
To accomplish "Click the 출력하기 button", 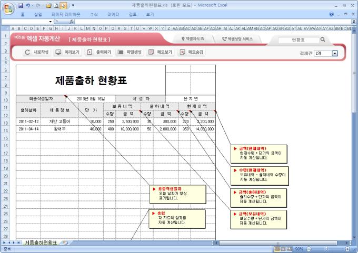I will point(99,52).
